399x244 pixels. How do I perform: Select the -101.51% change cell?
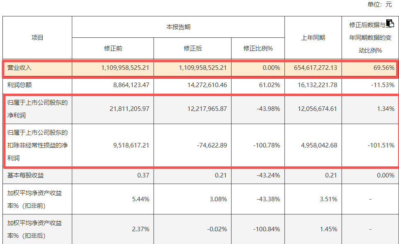[x=381, y=145]
